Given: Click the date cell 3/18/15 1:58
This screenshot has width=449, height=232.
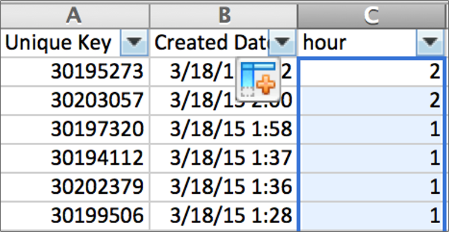Looking at the screenshot, I should 224,130.
